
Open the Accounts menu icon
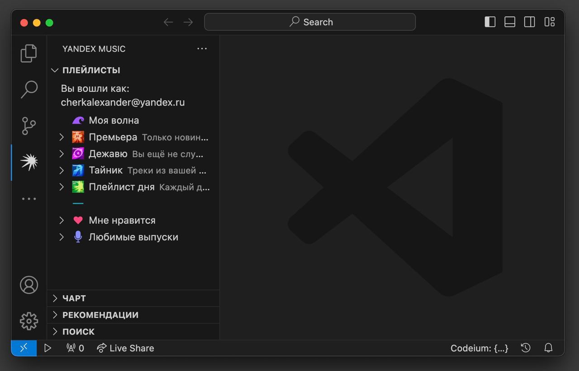29,285
